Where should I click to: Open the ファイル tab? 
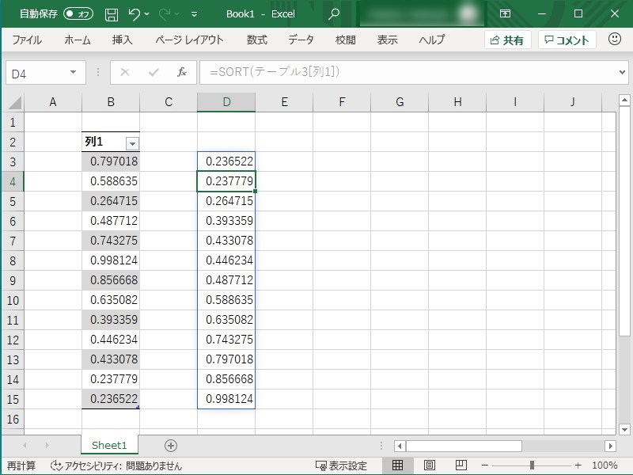tap(27, 40)
